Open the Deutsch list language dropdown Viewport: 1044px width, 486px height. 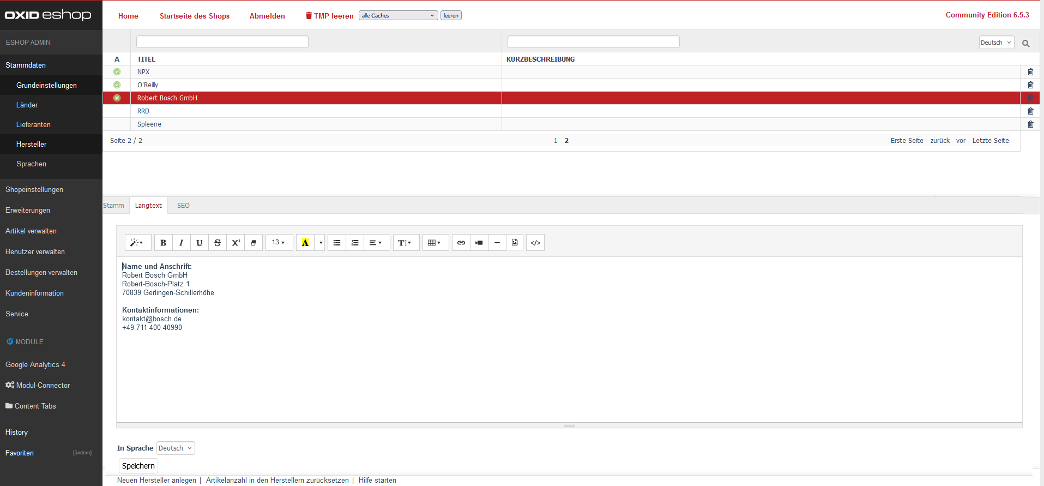click(x=997, y=43)
